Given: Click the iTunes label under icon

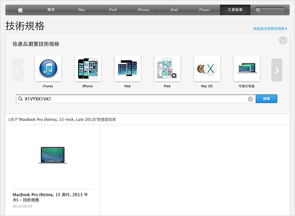Looking at the screenshot, I should 48,86.
